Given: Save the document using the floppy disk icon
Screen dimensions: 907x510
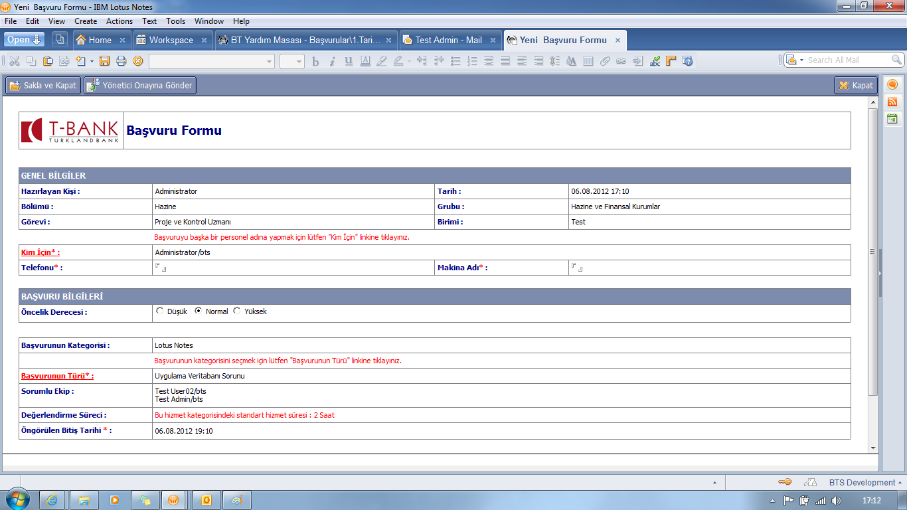Looking at the screenshot, I should (x=104, y=61).
